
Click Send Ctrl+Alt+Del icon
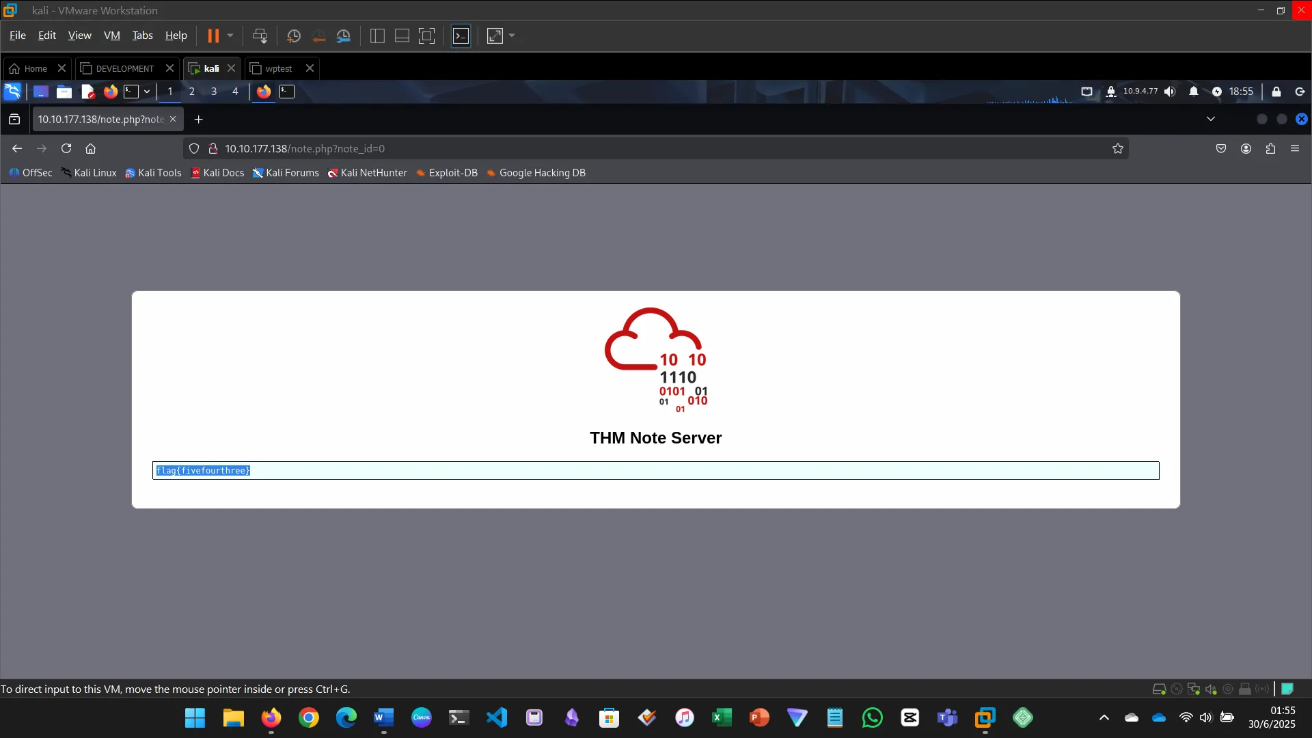(260, 36)
